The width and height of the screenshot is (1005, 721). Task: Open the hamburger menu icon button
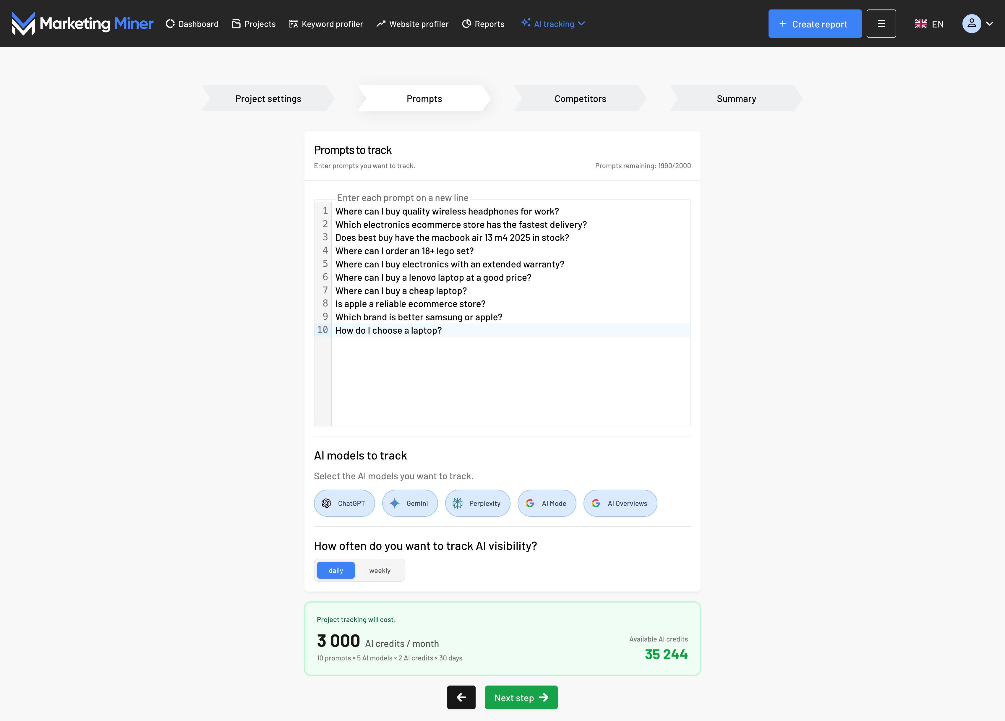pos(881,24)
